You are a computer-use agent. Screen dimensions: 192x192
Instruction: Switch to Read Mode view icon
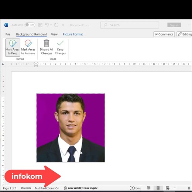pyautogui.click(x=149, y=188)
